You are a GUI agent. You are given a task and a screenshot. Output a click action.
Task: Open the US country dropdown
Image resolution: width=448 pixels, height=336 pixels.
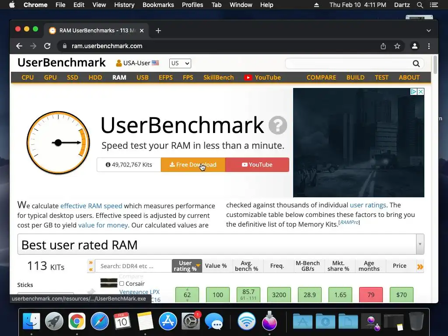[180, 63]
